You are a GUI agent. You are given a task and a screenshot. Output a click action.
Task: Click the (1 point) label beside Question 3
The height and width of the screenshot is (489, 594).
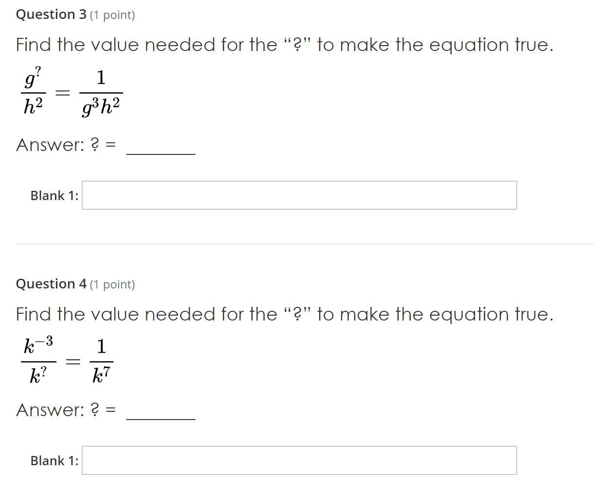[112, 15]
